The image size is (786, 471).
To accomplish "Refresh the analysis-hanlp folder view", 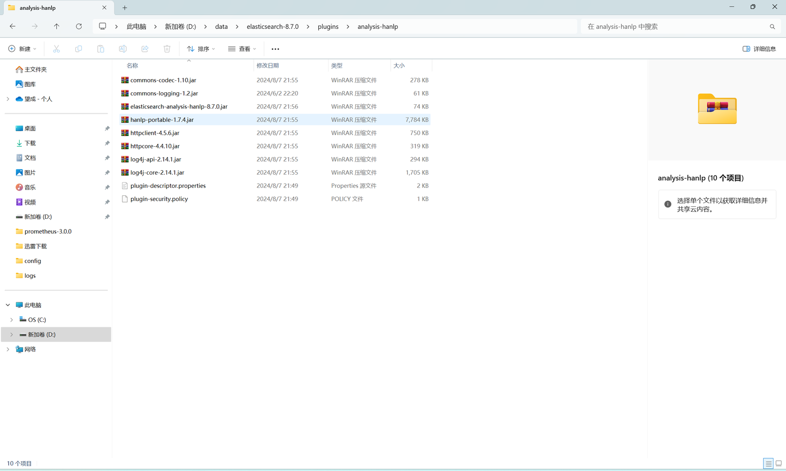I will [78, 26].
